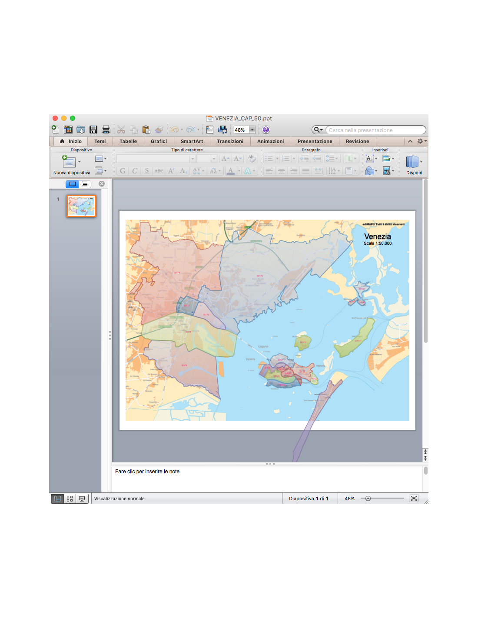Click fit slide to window icon
Viewport: 478px width, 618px height.
[414, 498]
